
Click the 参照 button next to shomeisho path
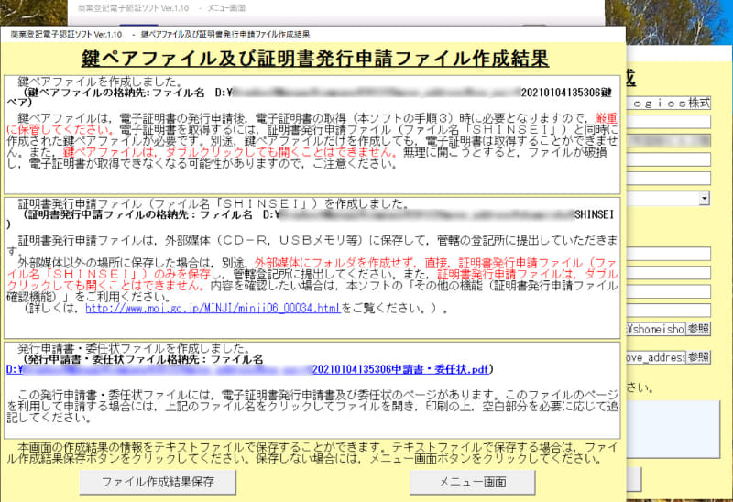tap(698, 329)
